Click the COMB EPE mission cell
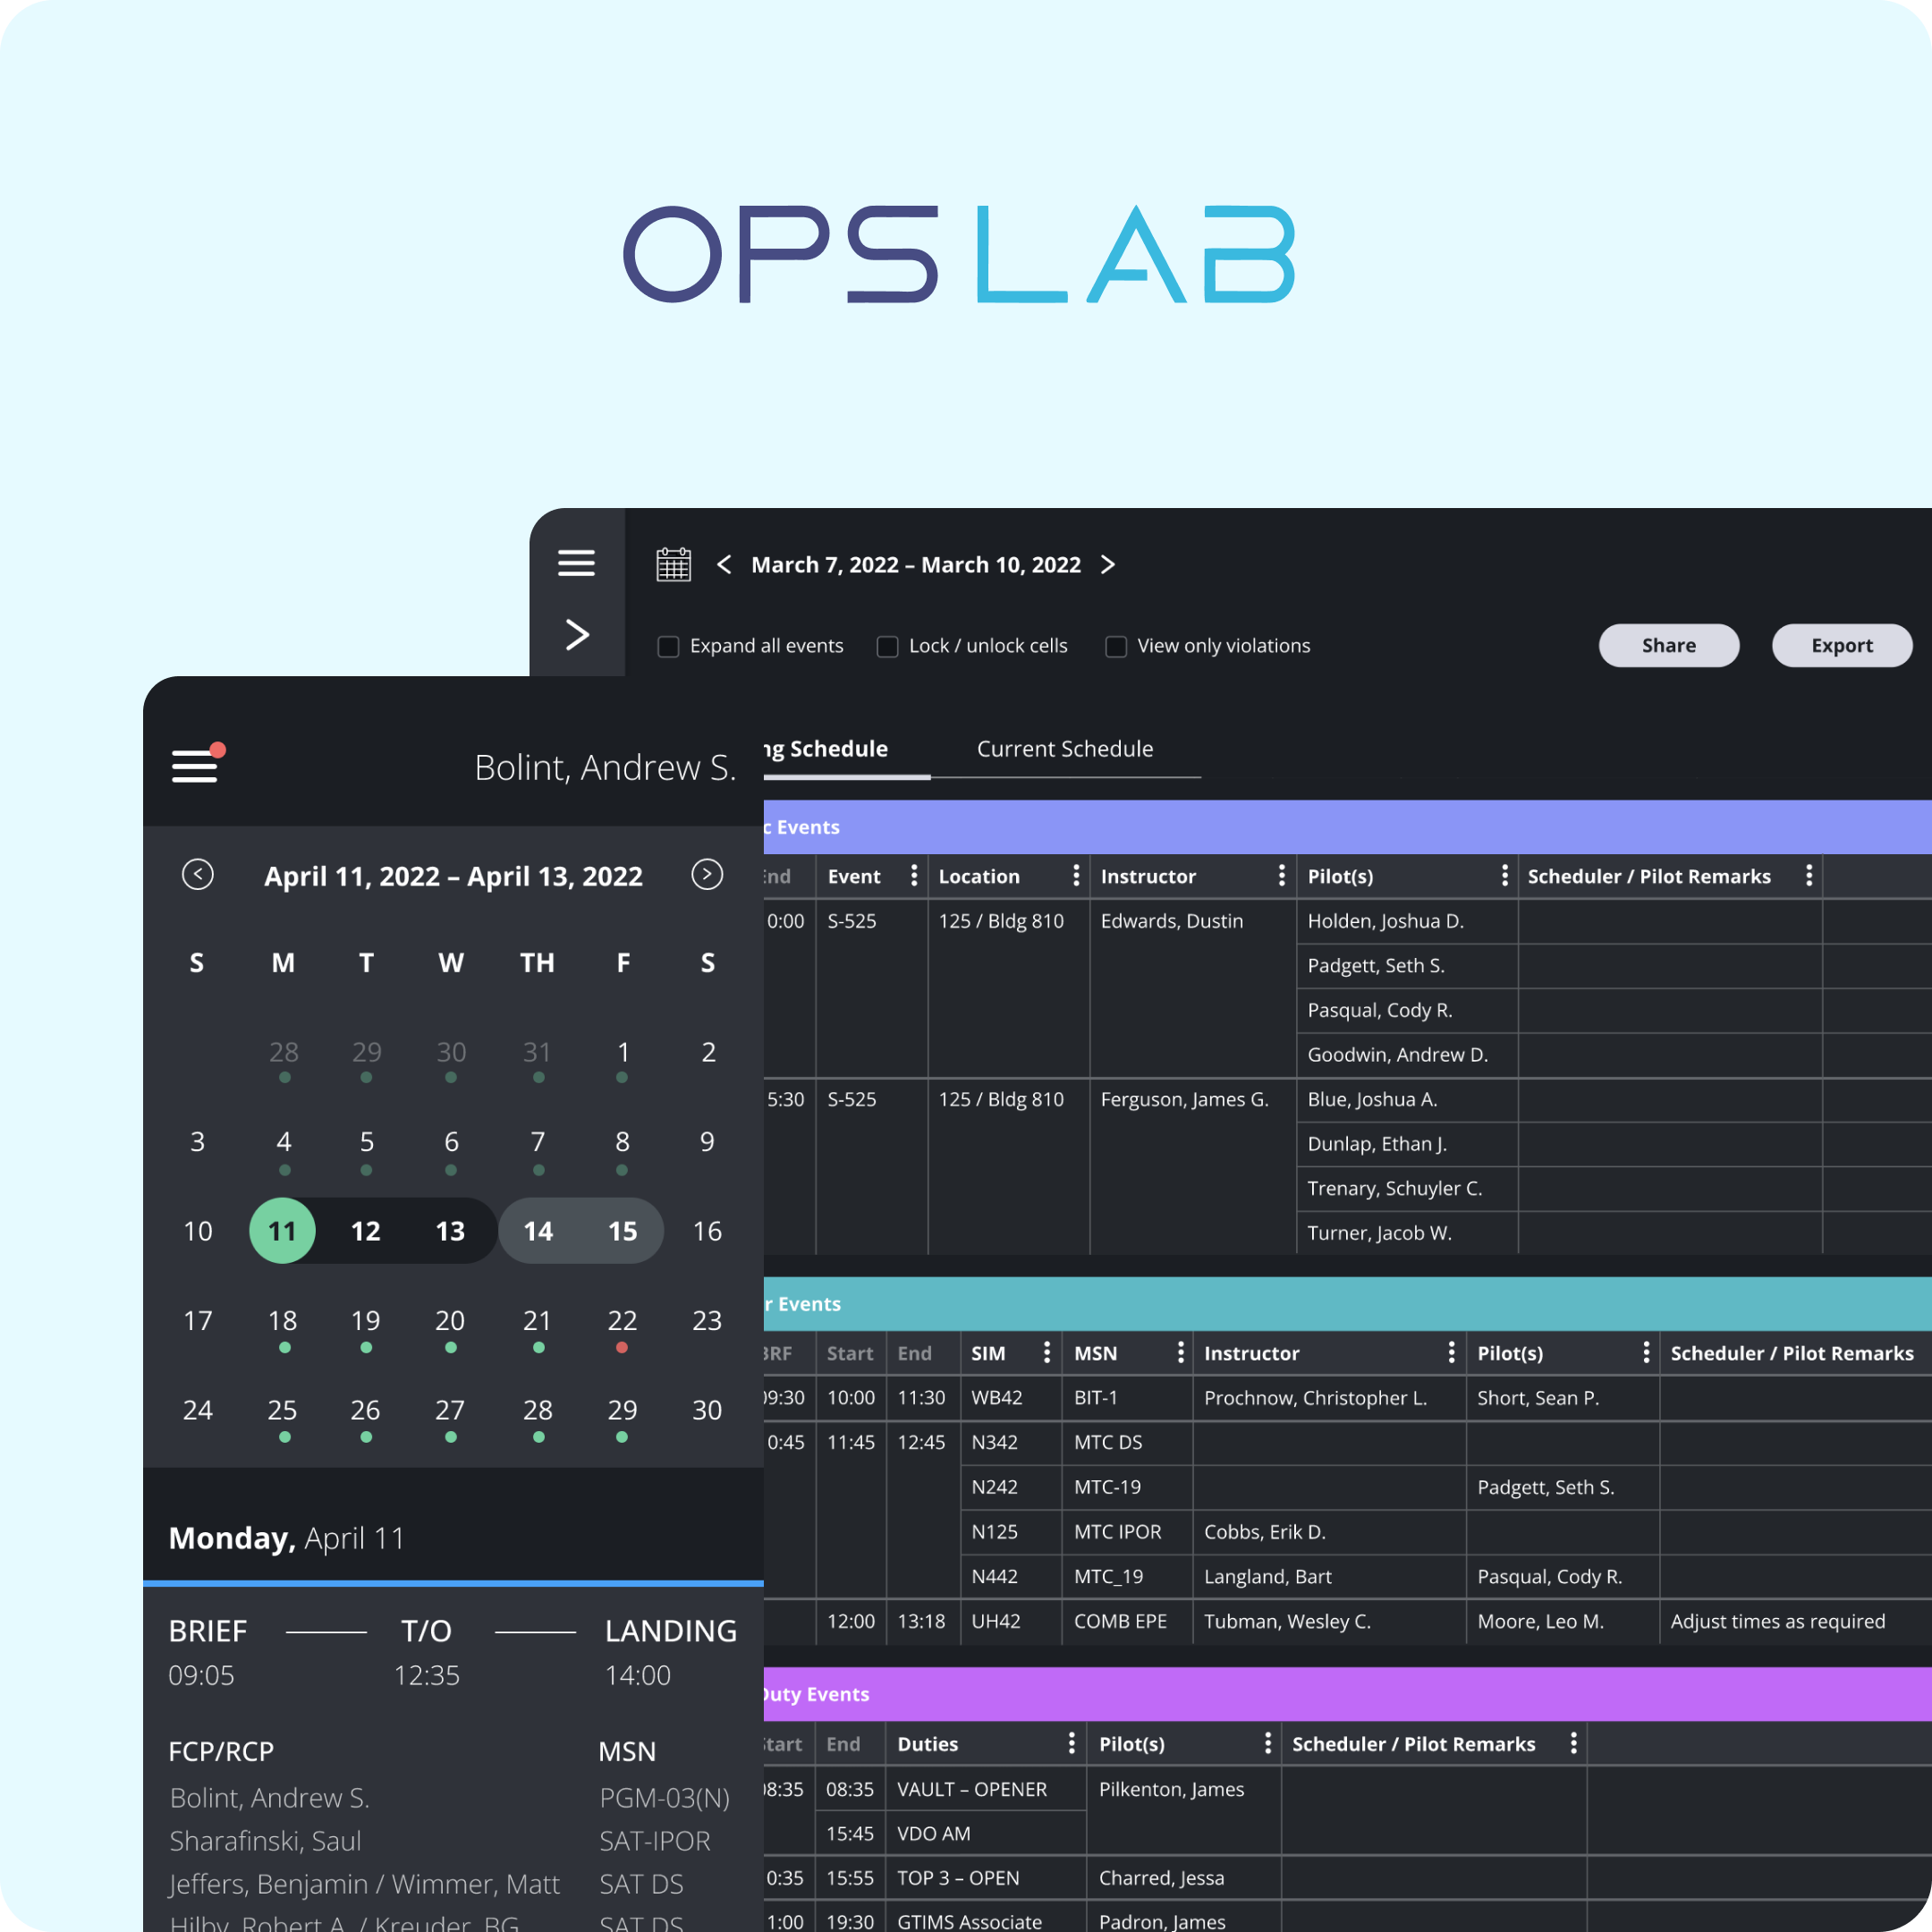 point(1126,1620)
